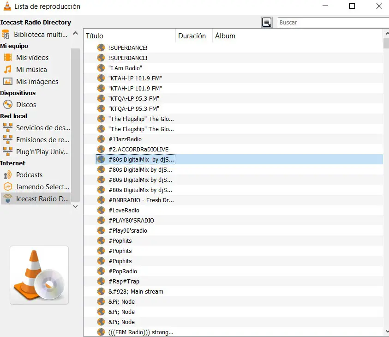Click globe icon beside &#928; Main stream

(101, 292)
